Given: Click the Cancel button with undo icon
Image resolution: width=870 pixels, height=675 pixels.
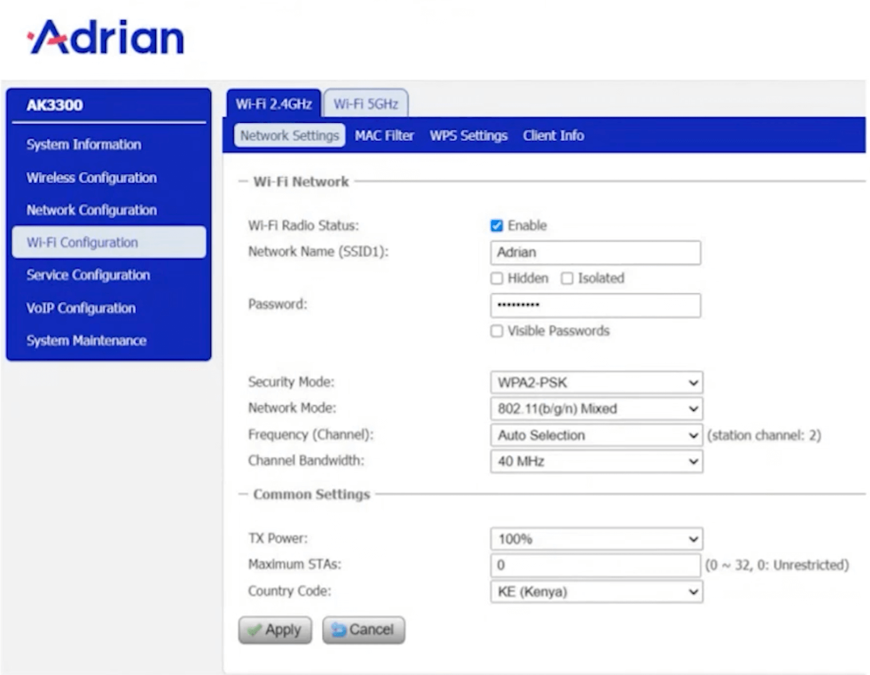Looking at the screenshot, I should coord(364,630).
